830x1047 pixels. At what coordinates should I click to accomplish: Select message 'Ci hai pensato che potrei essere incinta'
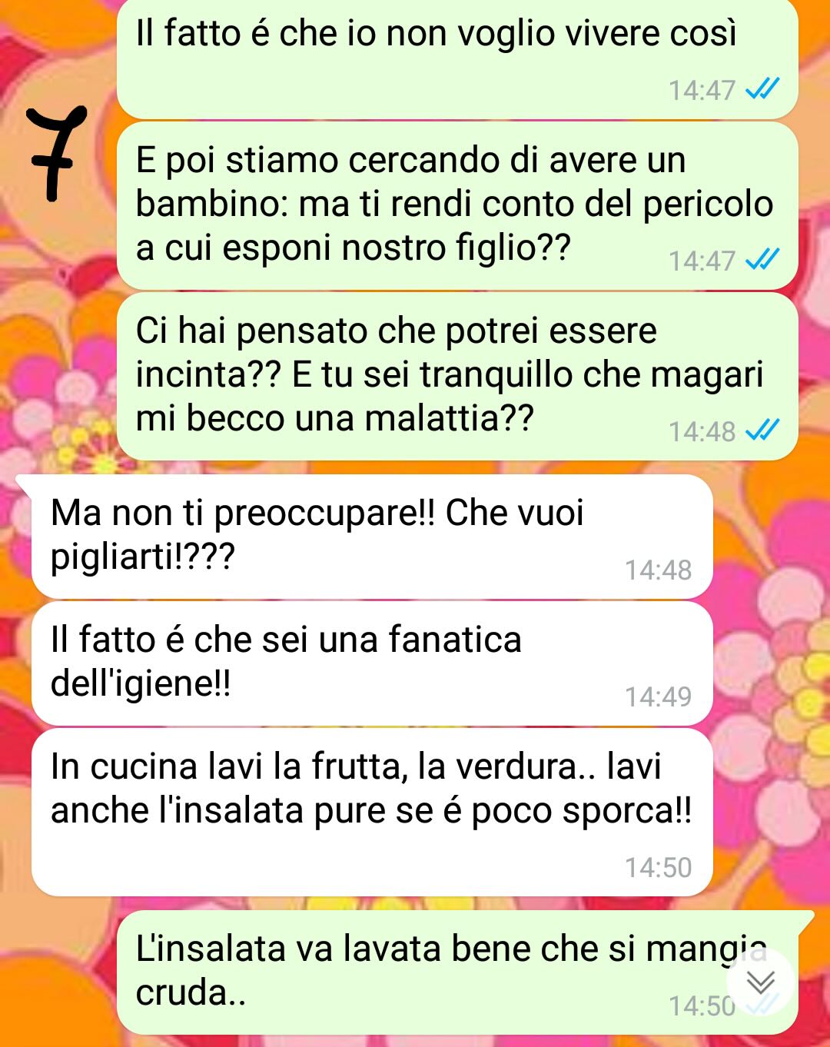pos(457,376)
